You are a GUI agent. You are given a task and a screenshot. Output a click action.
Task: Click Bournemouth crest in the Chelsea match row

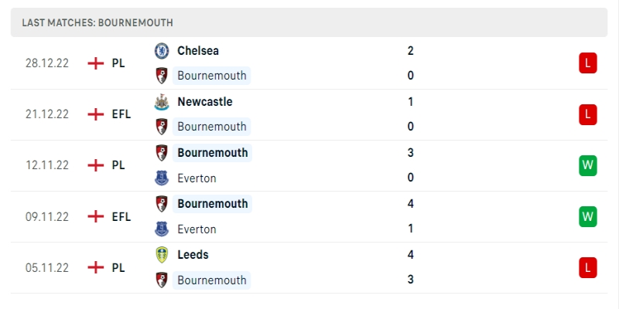click(162, 76)
